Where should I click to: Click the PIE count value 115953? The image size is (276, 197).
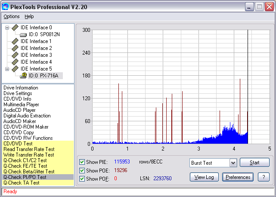122,162
